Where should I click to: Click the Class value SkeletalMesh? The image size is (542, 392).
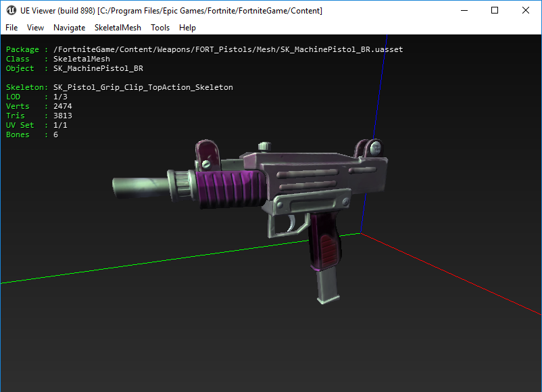(x=82, y=59)
